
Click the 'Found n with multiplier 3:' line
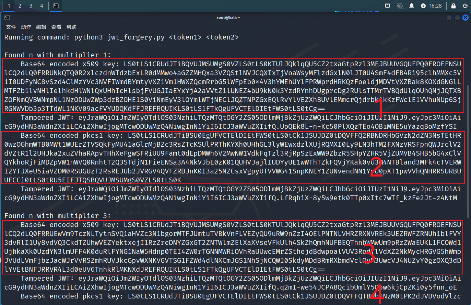[57, 216]
